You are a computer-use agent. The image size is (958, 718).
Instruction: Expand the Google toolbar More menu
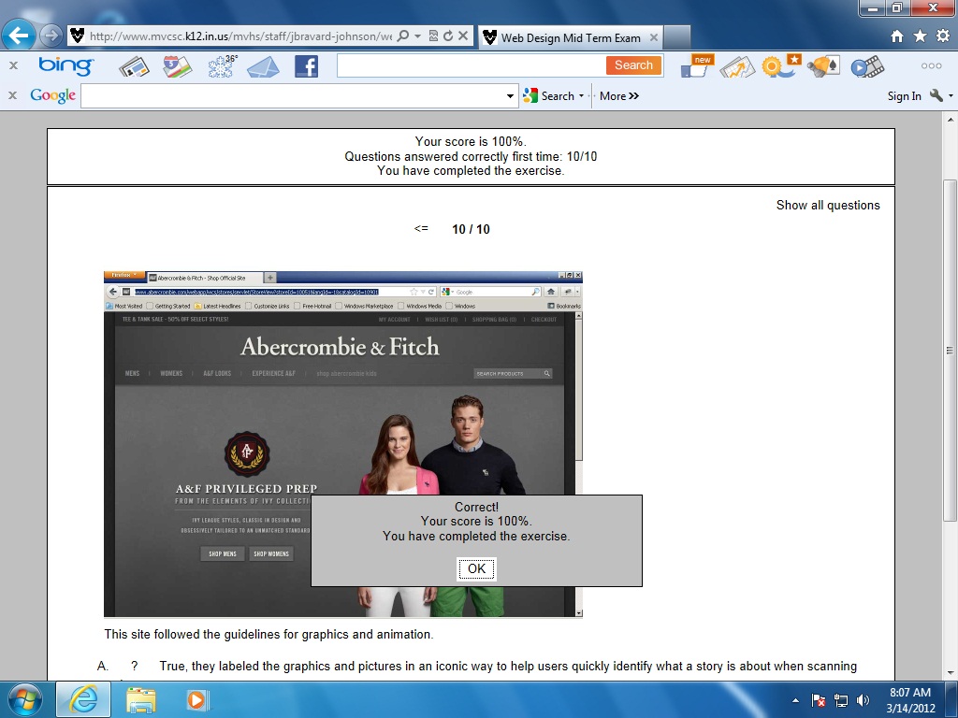[618, 95]
